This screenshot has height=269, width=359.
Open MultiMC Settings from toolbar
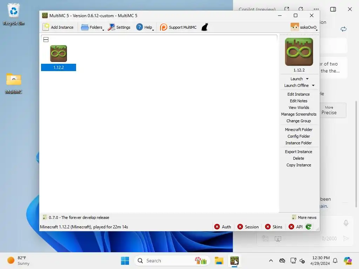pyautogui.click(x=119, y=27)
